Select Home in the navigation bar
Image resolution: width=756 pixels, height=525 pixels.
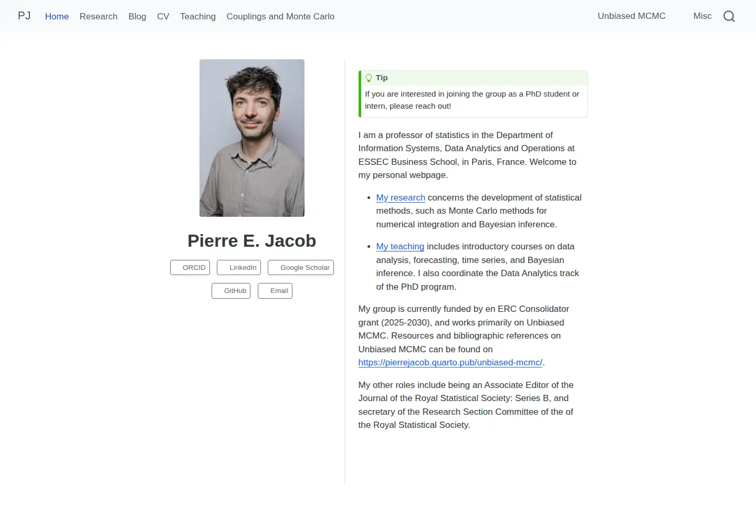[x=57, y=16]
